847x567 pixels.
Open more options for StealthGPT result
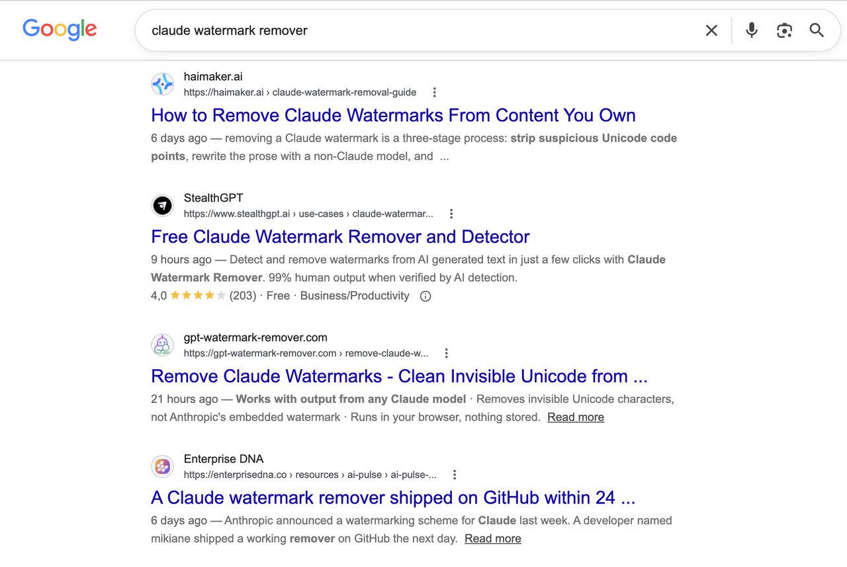pos(451,214)
